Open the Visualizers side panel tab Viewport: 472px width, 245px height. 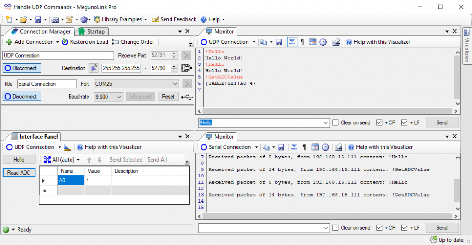[x=467, y=46]
